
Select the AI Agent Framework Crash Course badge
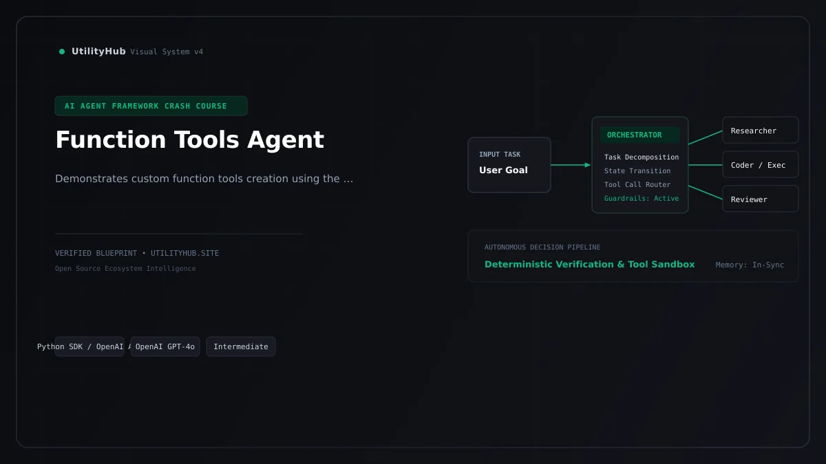pos(151,106)
